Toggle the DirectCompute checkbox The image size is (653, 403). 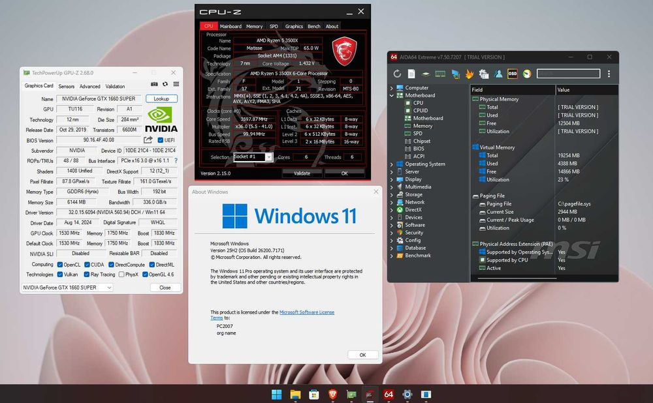[x=111, y=265]
